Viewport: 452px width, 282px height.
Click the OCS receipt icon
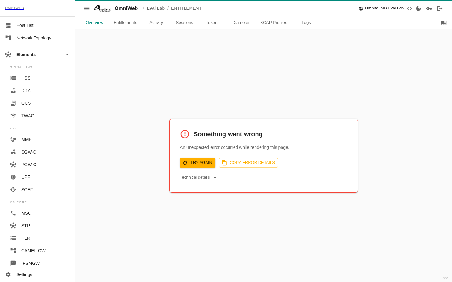(13, 103)
